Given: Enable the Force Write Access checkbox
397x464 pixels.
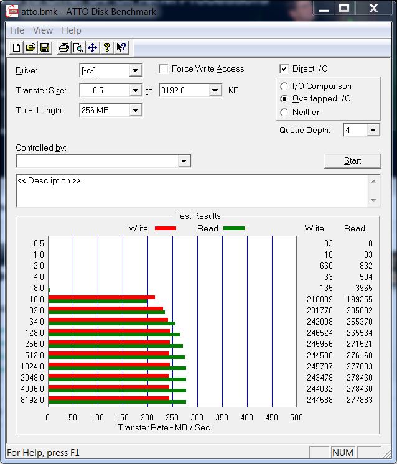Looking at the screenshot, I should [x=164, y=69].
